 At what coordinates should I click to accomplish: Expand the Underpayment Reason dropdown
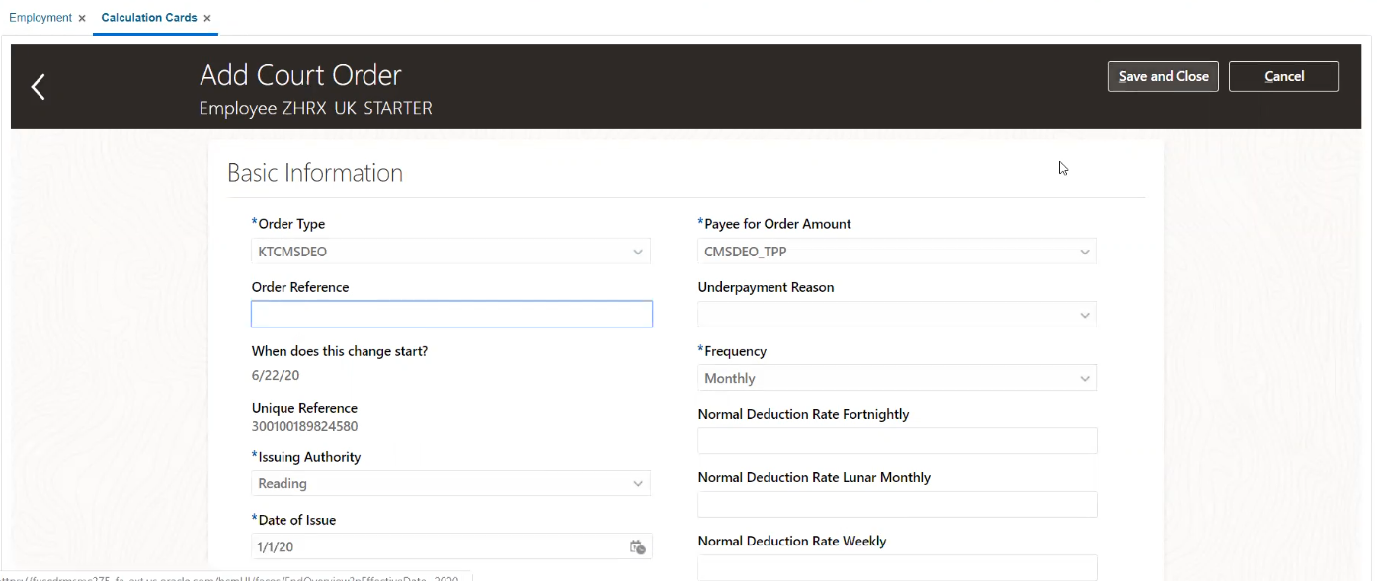tap(1085, 315)
